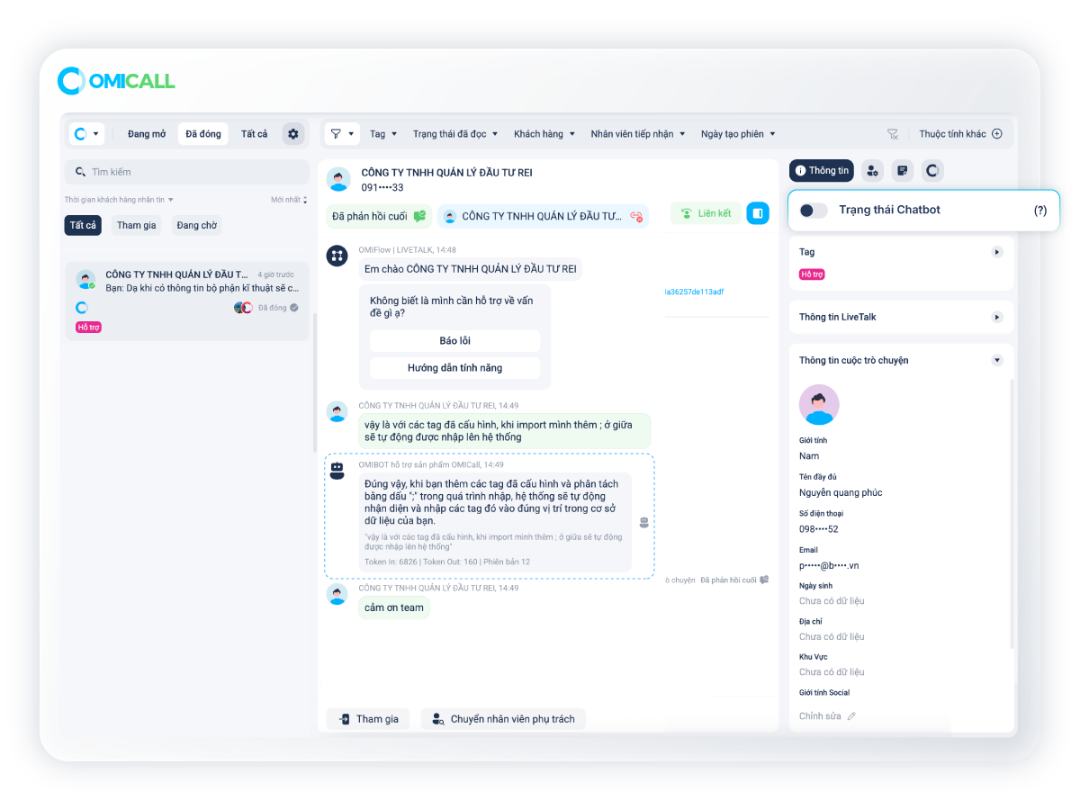Image resolution: width=1080 pixels, height=810 pixels.
Task: Click the OMIFlow bot avatar icon
Action: tap(337, 256)
